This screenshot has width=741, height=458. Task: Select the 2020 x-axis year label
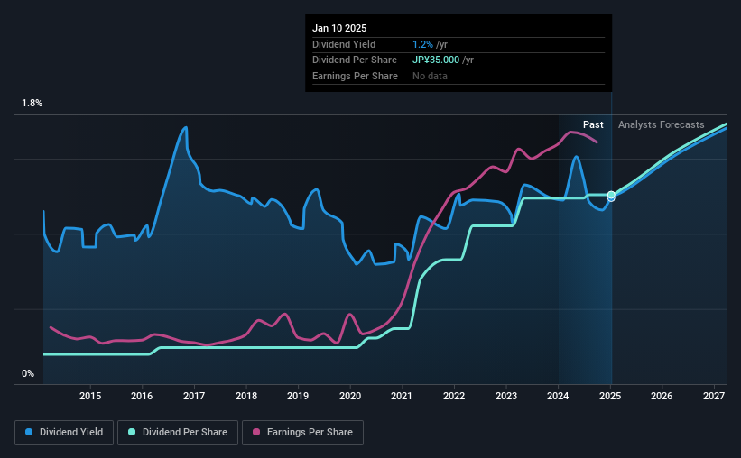(x=350, y=396)
